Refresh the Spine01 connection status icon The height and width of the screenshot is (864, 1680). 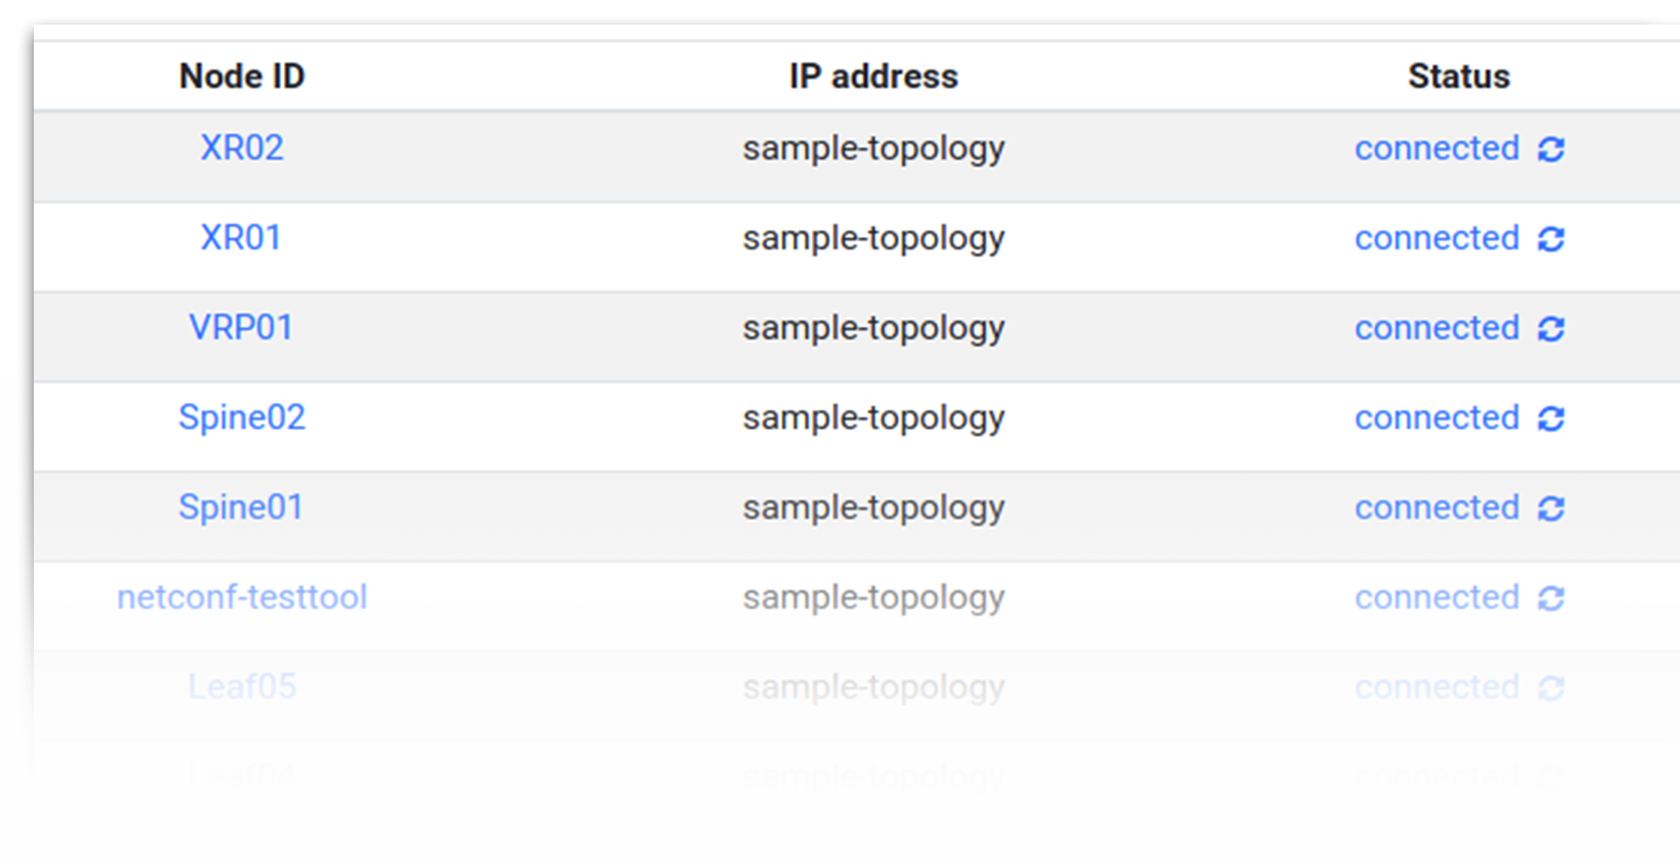1551,509
